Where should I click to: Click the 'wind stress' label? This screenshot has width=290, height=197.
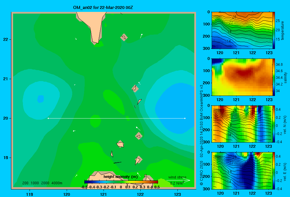[x=177, y=177]
